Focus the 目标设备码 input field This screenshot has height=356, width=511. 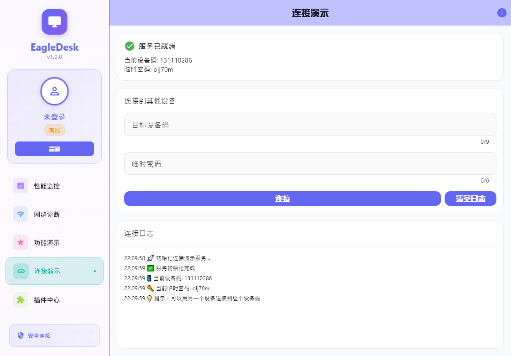pos(310,125)
